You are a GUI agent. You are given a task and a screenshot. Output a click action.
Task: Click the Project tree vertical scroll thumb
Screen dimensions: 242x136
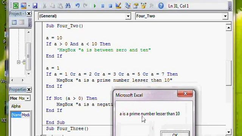28,56
